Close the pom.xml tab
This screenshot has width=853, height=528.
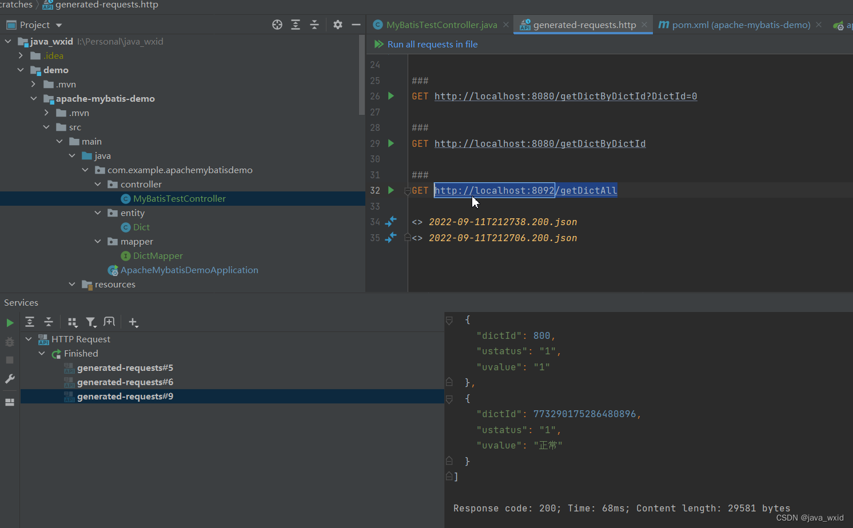point(819,25)
